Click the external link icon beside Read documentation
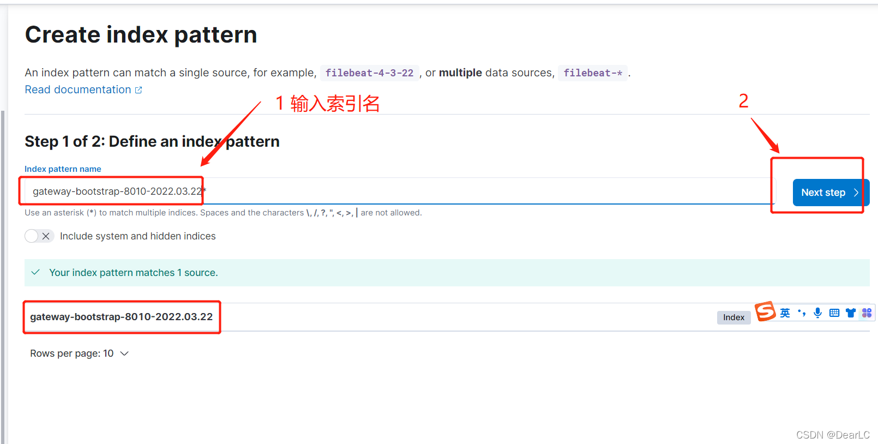This screenshot has width=878, height=444. pos(139,90)
